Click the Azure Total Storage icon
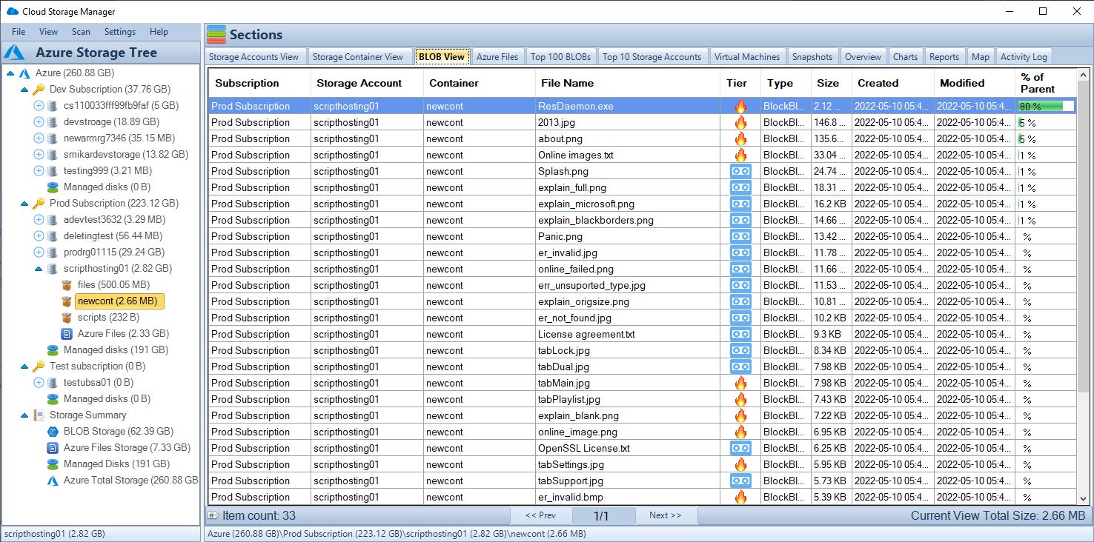Image resolution: width=1094 pixels, height=542 pixels. pos(53,481)
